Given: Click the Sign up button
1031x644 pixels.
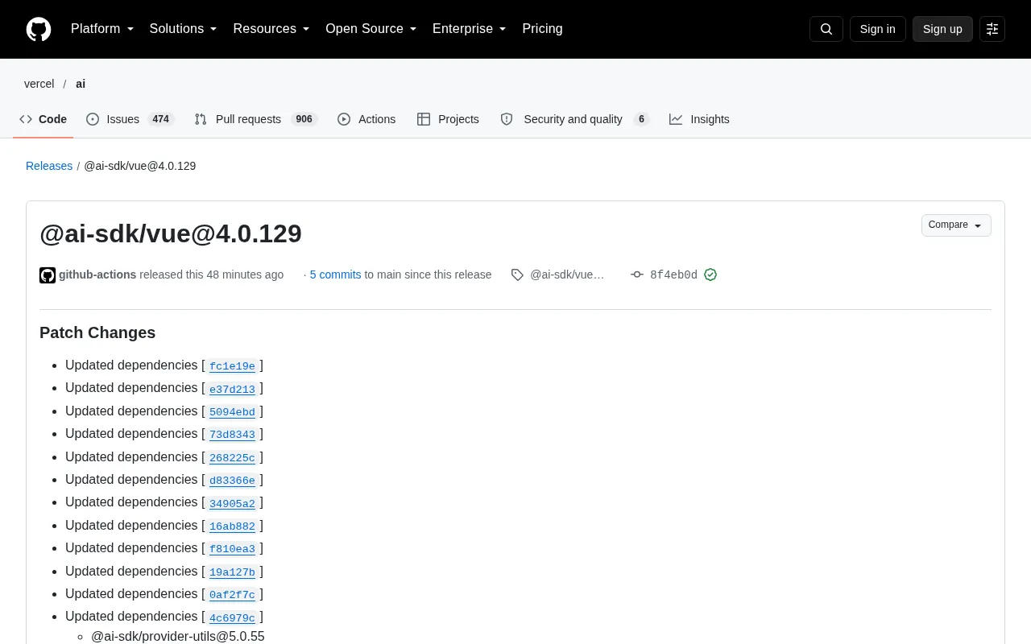Looking at the screenshot, I should point(942,29).
